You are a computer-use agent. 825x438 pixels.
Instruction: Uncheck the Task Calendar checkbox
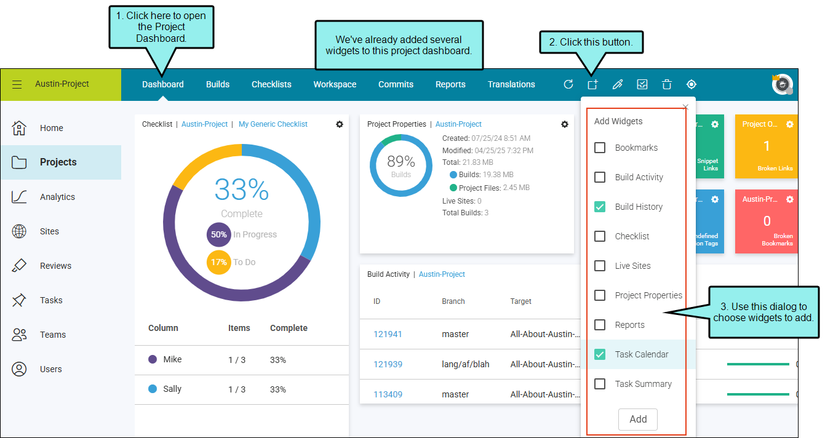(x=600, y=354)
